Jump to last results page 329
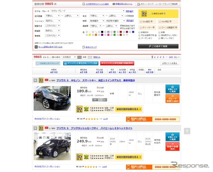213x172 pixels. 171,57
